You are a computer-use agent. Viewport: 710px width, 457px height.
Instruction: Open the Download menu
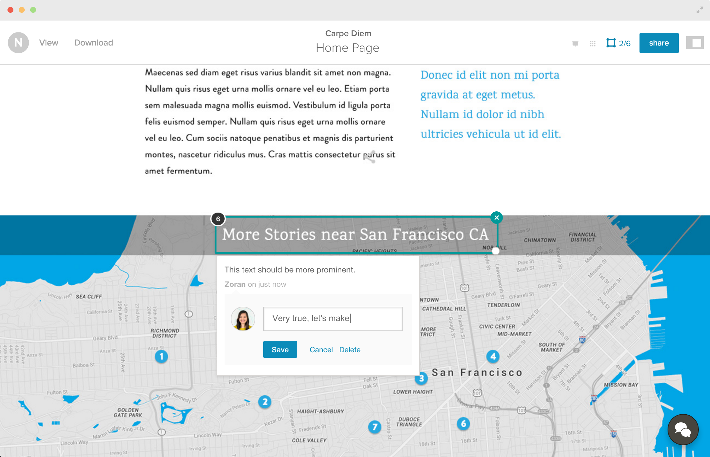coord(94,43)
